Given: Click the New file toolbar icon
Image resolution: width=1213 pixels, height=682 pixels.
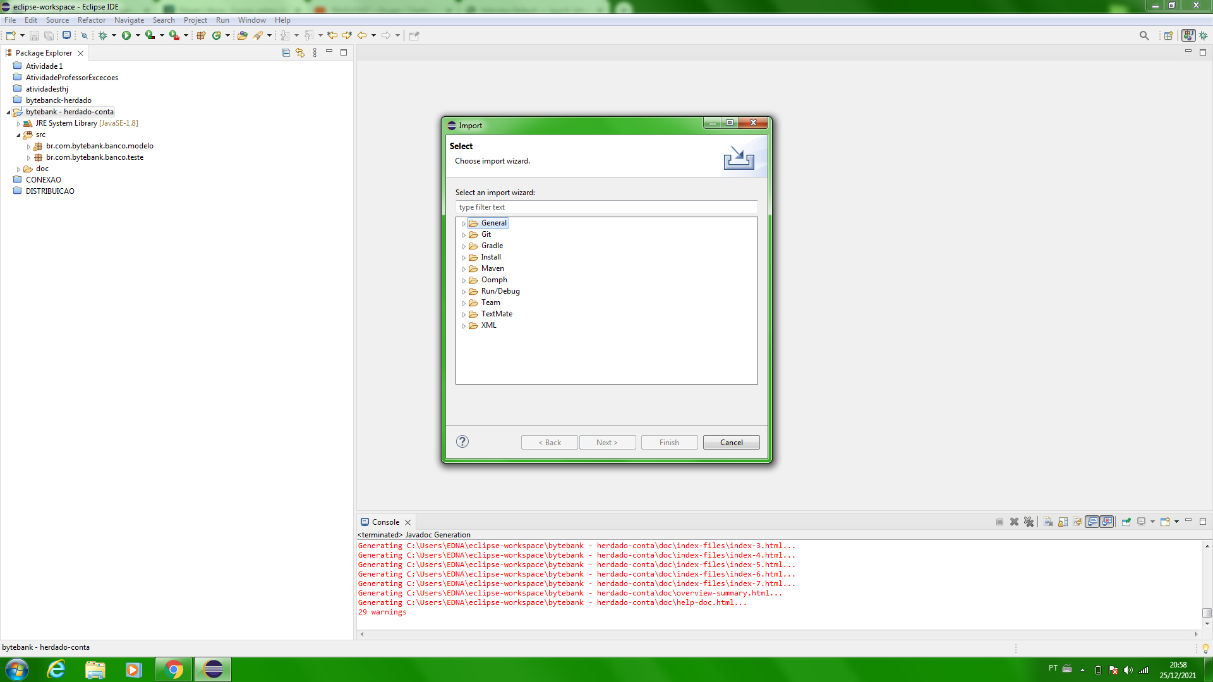Looking at the screenshot, I should coord(11,35).
